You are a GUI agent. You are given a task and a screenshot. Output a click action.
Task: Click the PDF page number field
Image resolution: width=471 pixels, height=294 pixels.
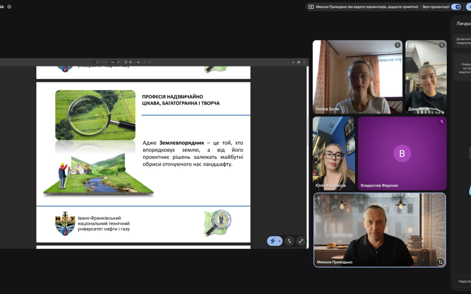tap(94, 62)
